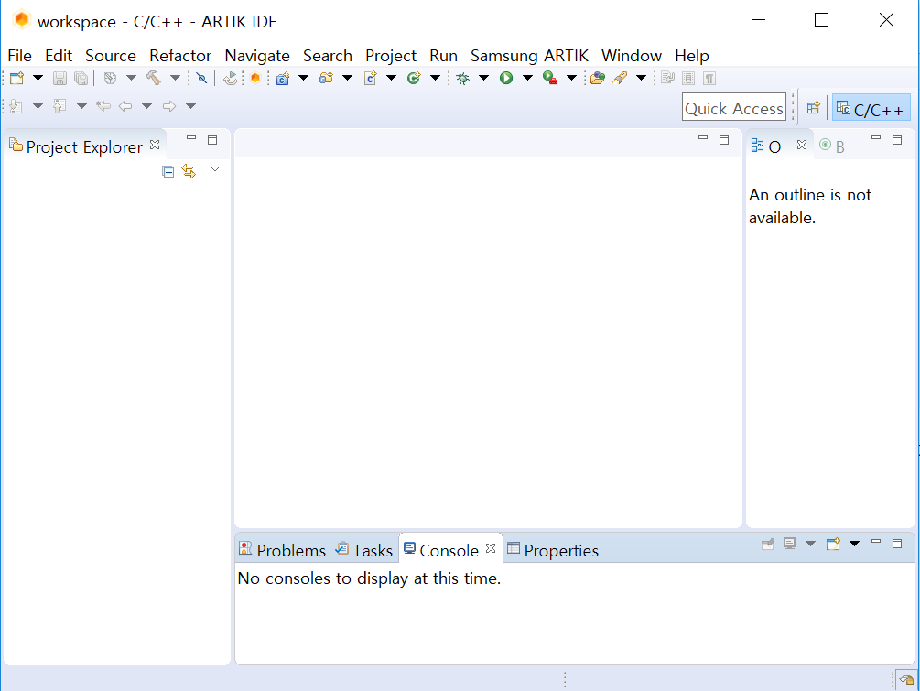Toggle the Pin Console icon
Viewport: 920px width, 691px height.
tap(767, 545)
